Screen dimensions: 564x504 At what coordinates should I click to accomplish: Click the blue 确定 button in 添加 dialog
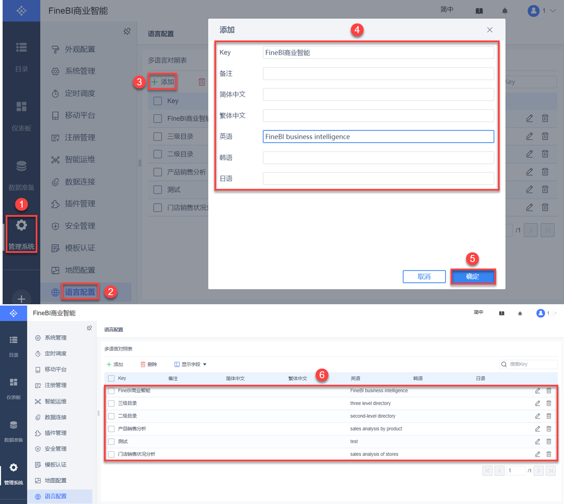(473, 276)
